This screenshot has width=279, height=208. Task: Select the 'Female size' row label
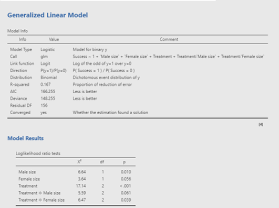click(x=29, y=179)
